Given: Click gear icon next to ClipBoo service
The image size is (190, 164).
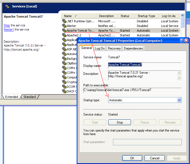Looking at the screenshot, I should [64, 63].
